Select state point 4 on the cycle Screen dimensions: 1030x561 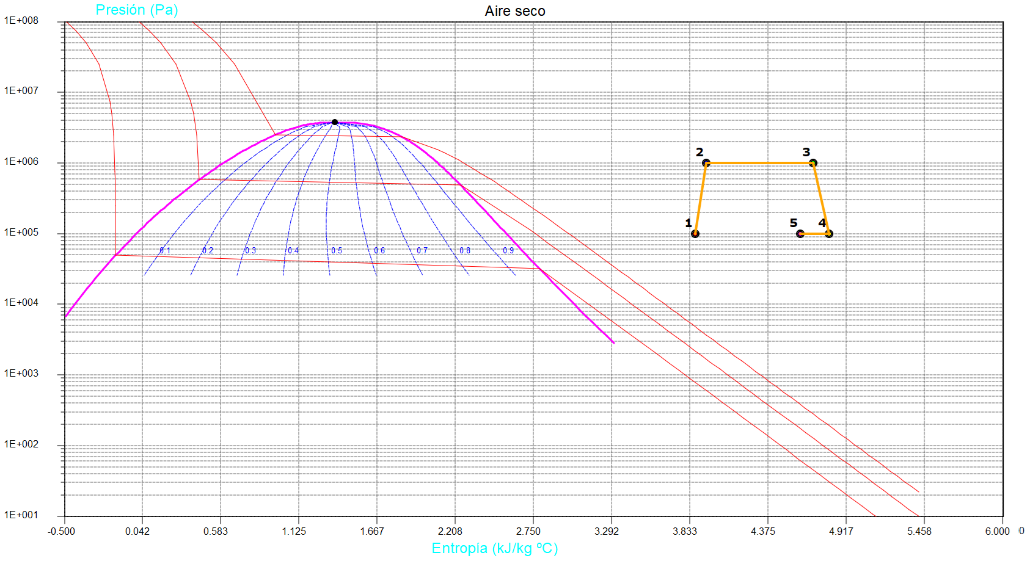click(x=829, y=234)
